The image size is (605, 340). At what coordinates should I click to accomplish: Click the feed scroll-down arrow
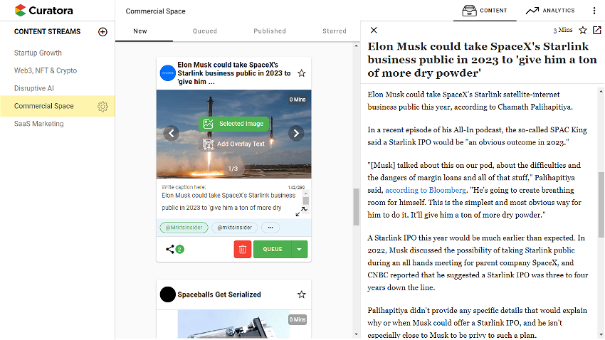(356, 334)
